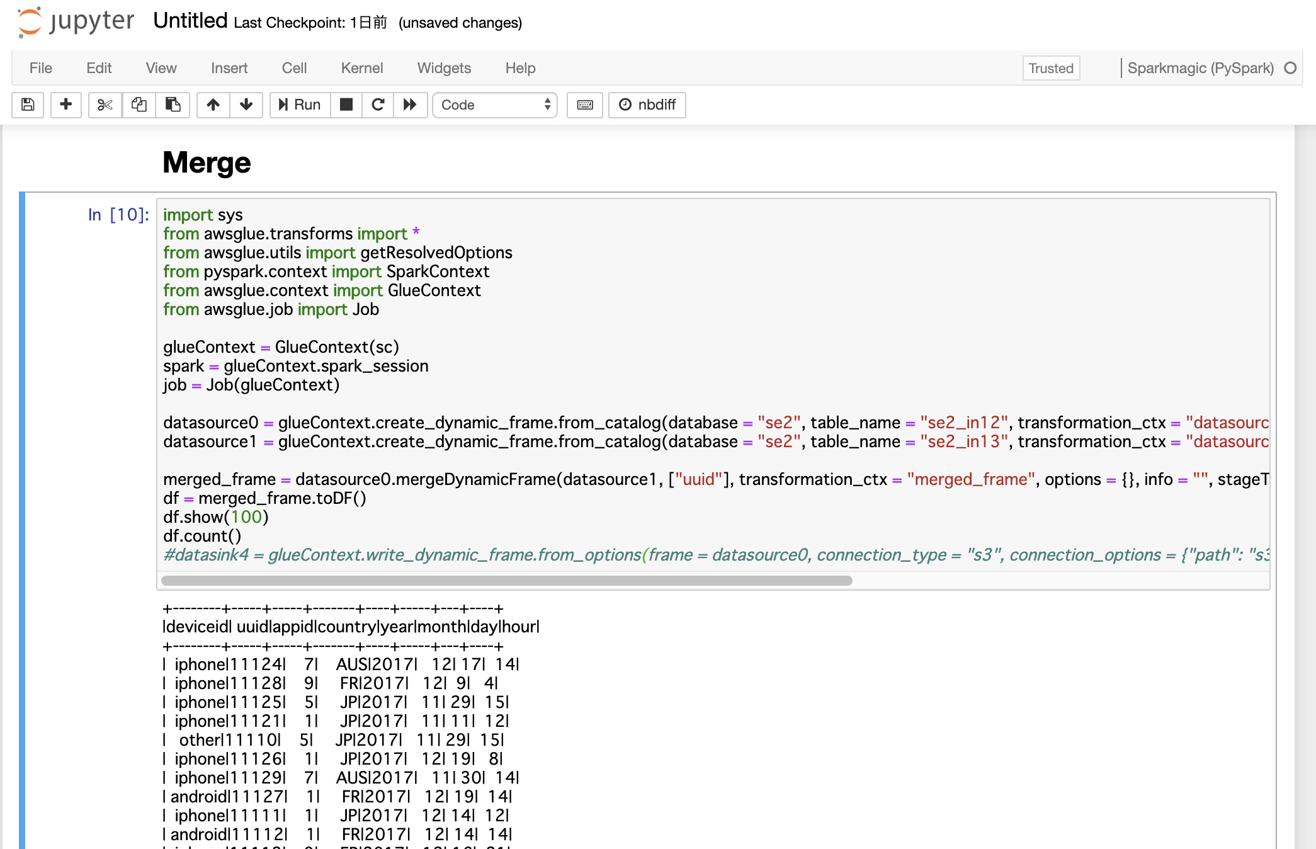Rename notebook by clicking Untitled title
The image size is (1316, 849).
pos(190,21)
